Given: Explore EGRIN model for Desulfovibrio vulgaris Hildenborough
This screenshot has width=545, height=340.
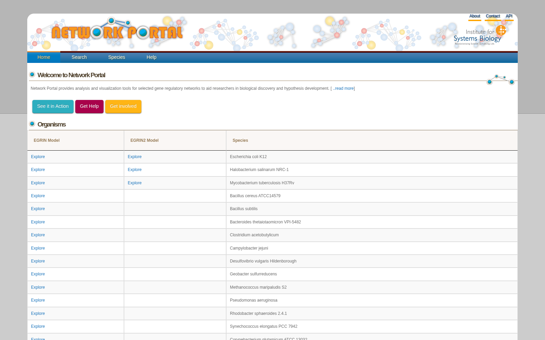Looking at the screenshot, I should tap(38, 261).
